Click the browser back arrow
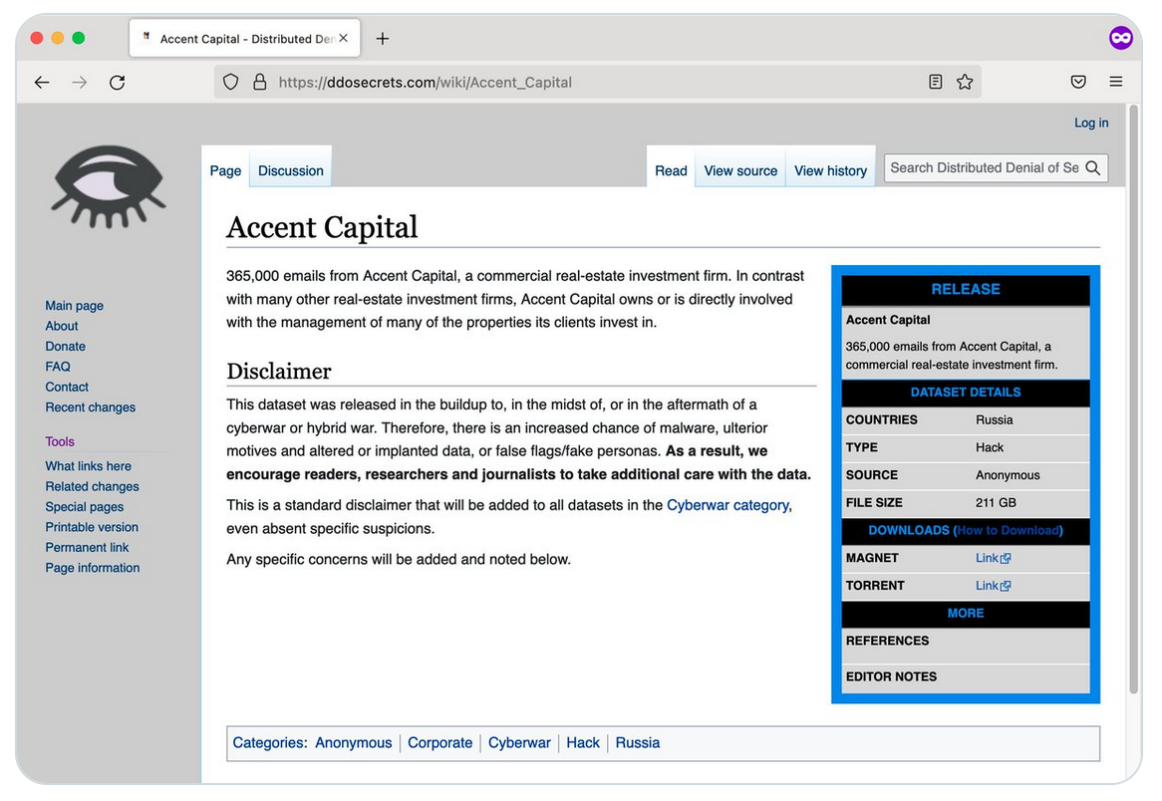 [x=42, y=83]
